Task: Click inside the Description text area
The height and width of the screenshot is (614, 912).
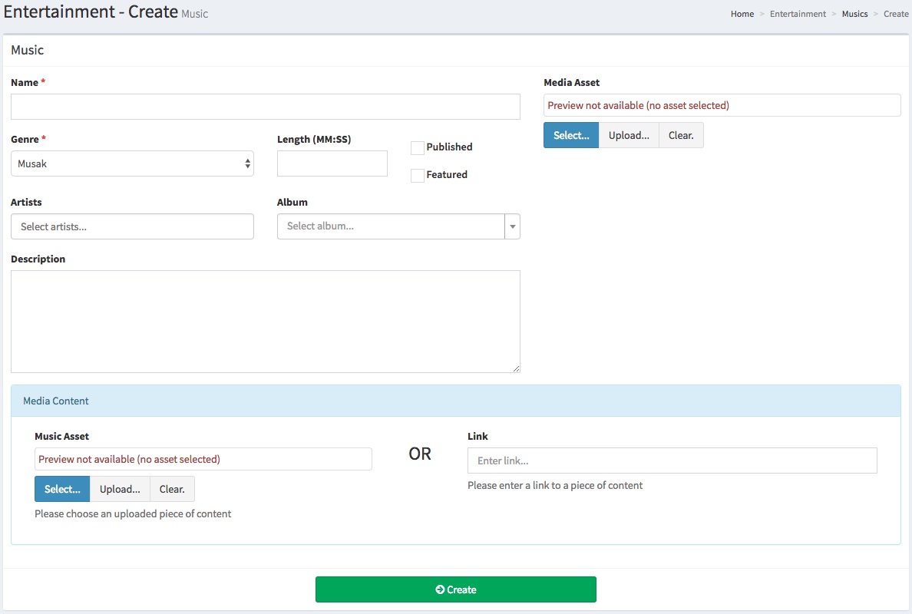Action: tap(265, 321)
